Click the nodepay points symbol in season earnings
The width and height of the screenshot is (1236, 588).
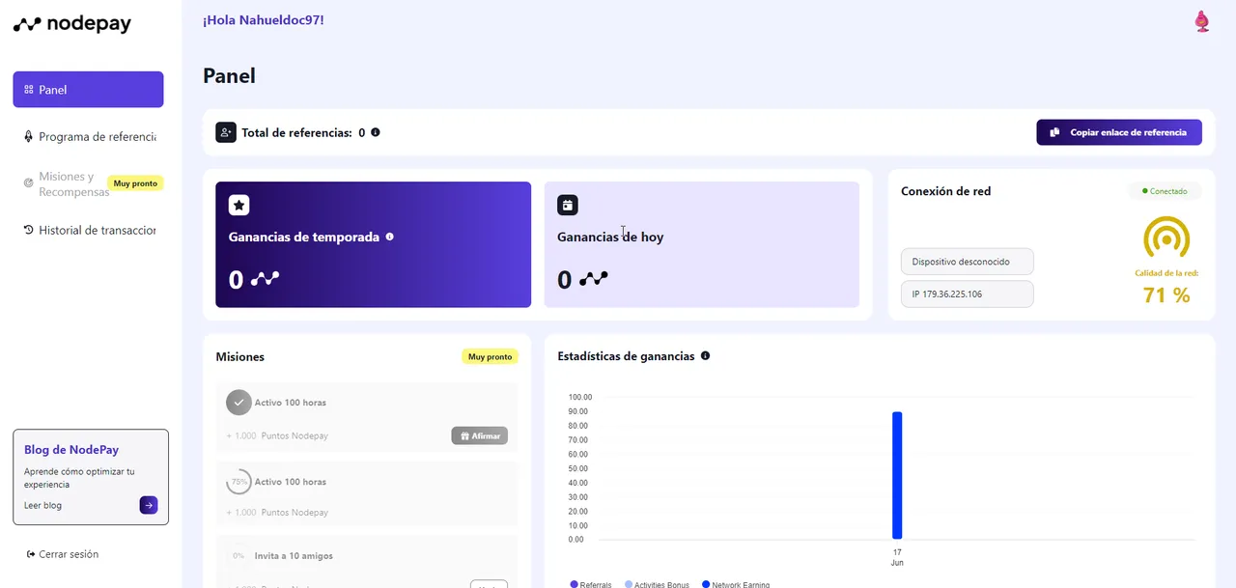[265, 279]
